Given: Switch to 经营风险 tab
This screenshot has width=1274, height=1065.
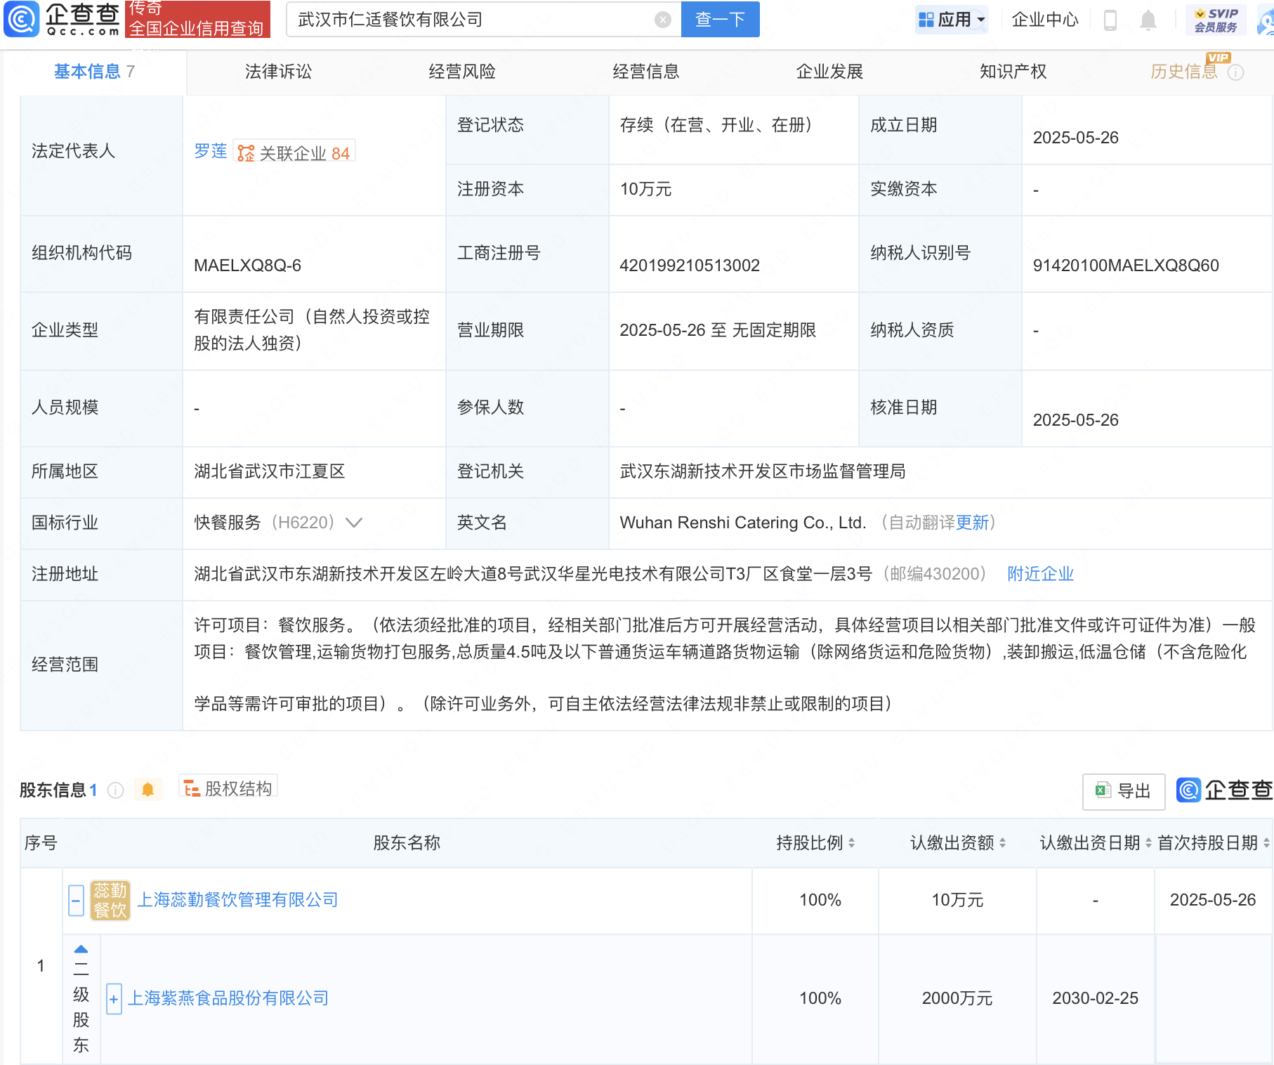Looking at the screenshot, I should (x=462, y=72).
